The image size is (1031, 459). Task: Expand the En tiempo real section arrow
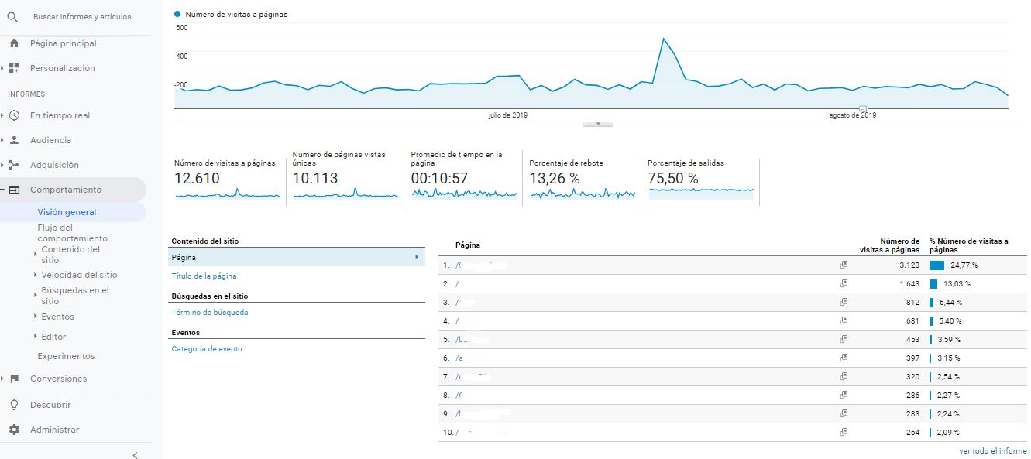[3, 115]
